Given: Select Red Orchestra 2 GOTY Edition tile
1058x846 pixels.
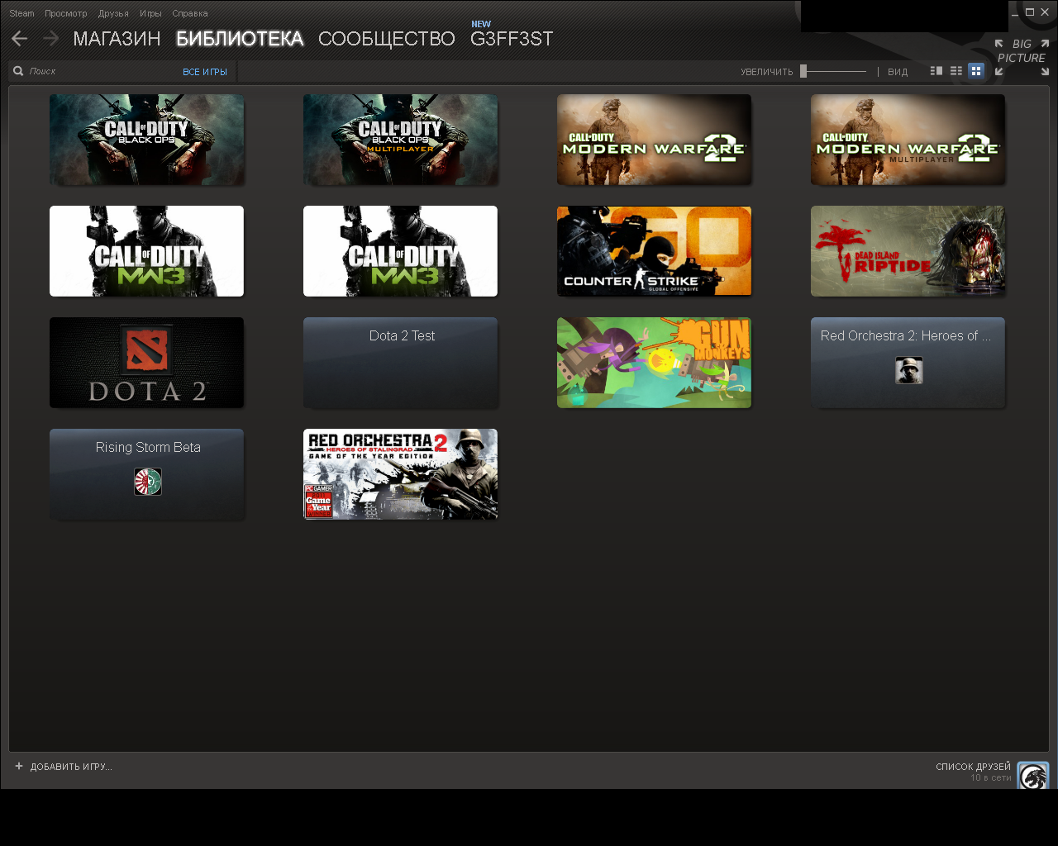Looking at the screenshot, I should pyautogui.click(x=400, y=474).
